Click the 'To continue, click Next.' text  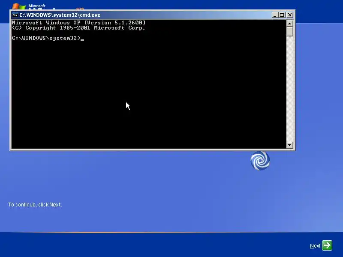[x=35, y=205]
